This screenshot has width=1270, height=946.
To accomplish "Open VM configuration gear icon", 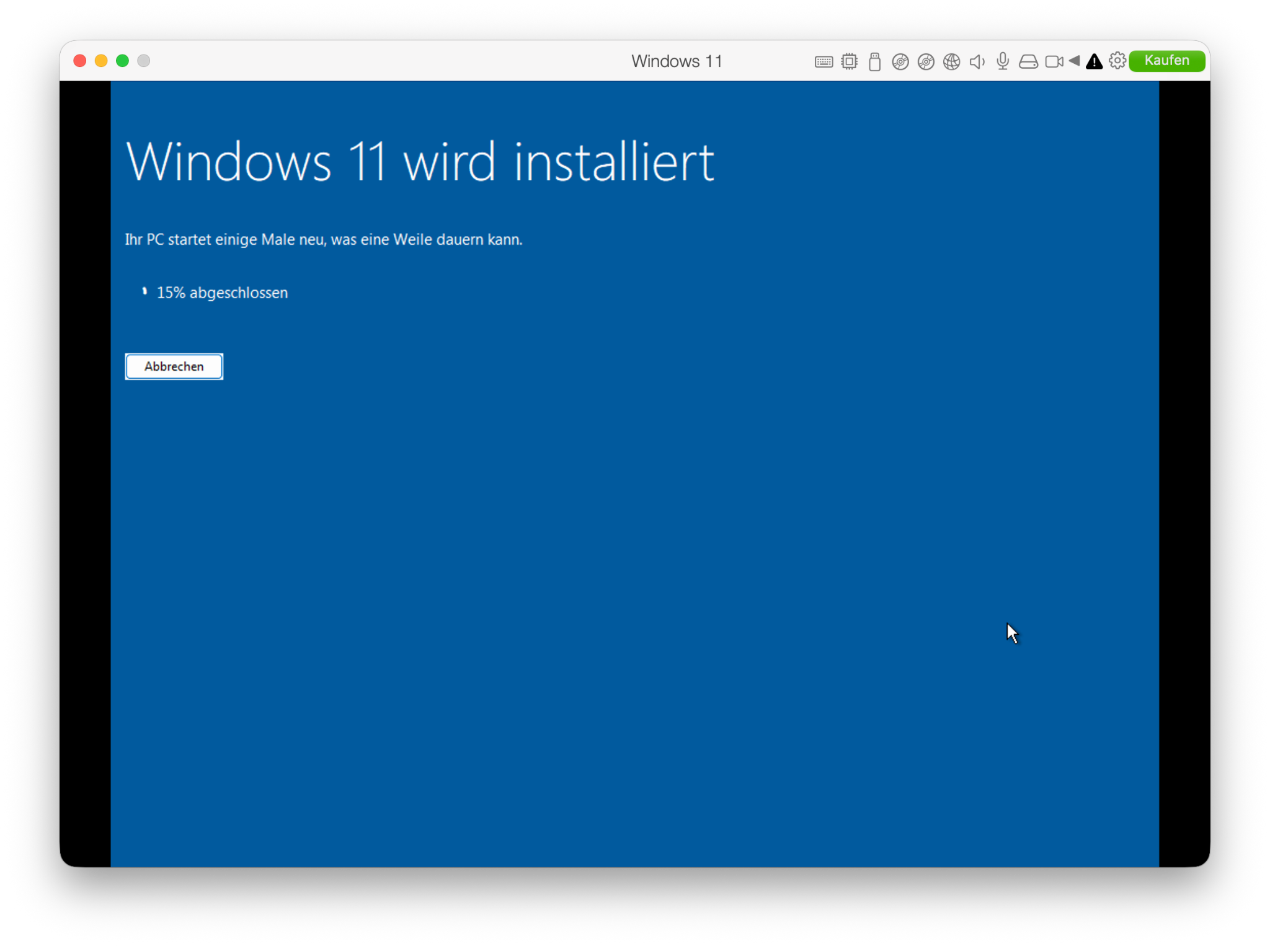I will pyautogui.click(x=1117, y=61).
